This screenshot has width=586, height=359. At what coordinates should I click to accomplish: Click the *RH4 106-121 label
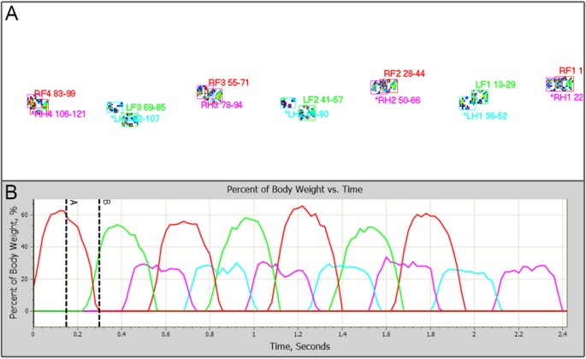(58, 115)
